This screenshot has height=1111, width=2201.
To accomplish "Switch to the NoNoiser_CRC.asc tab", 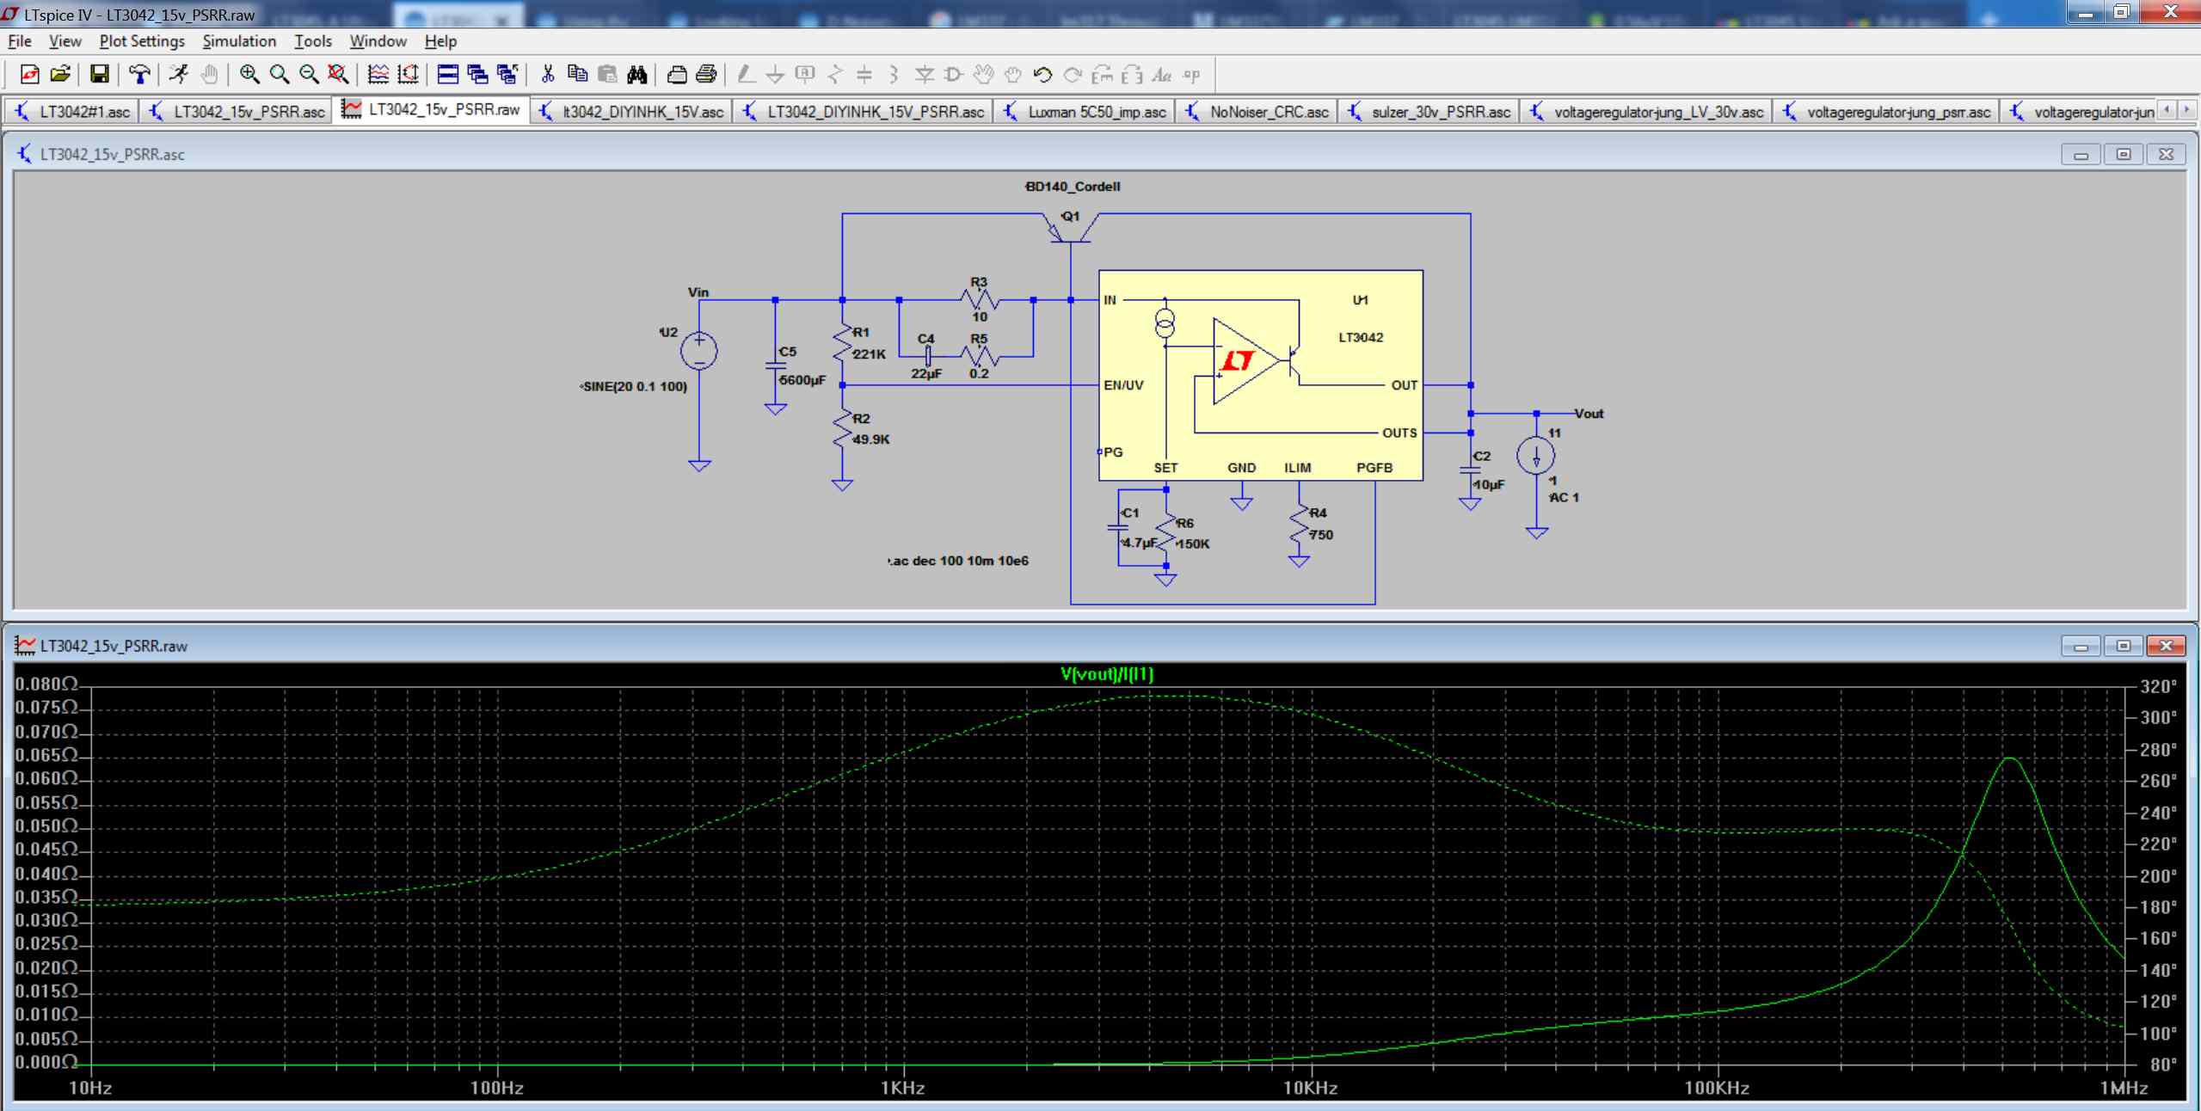I will pos(1257,112).
